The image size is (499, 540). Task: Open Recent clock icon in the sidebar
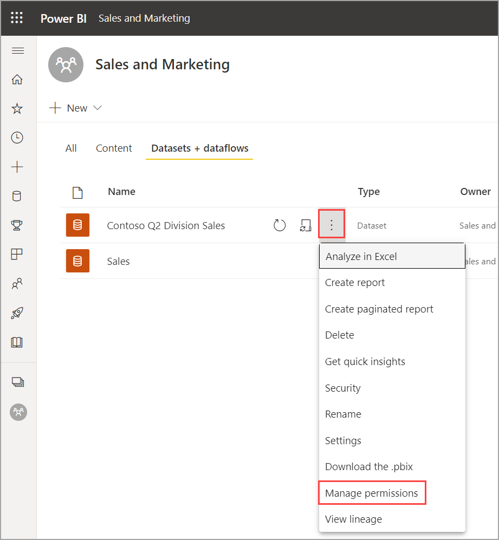coord(17,138)
